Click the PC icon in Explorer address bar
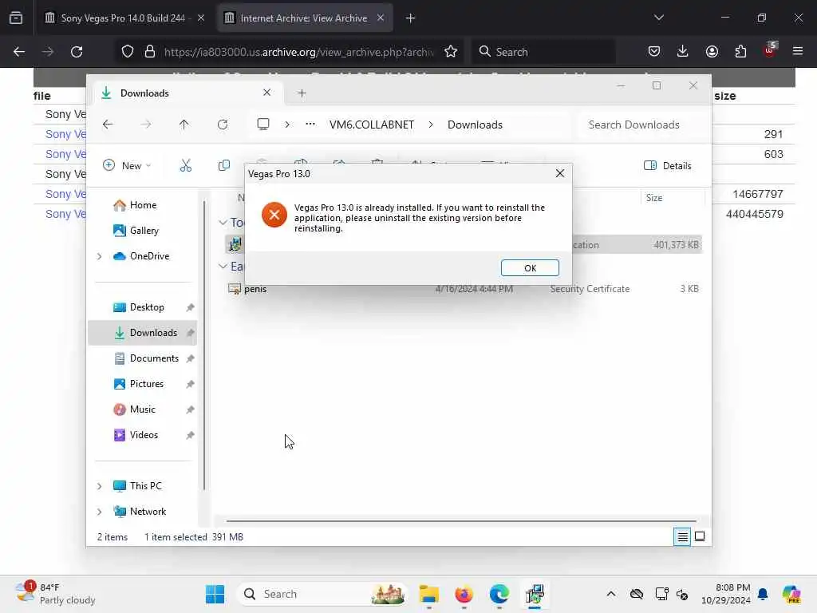This screenshot has height=613, width=817. coord(263,125)
